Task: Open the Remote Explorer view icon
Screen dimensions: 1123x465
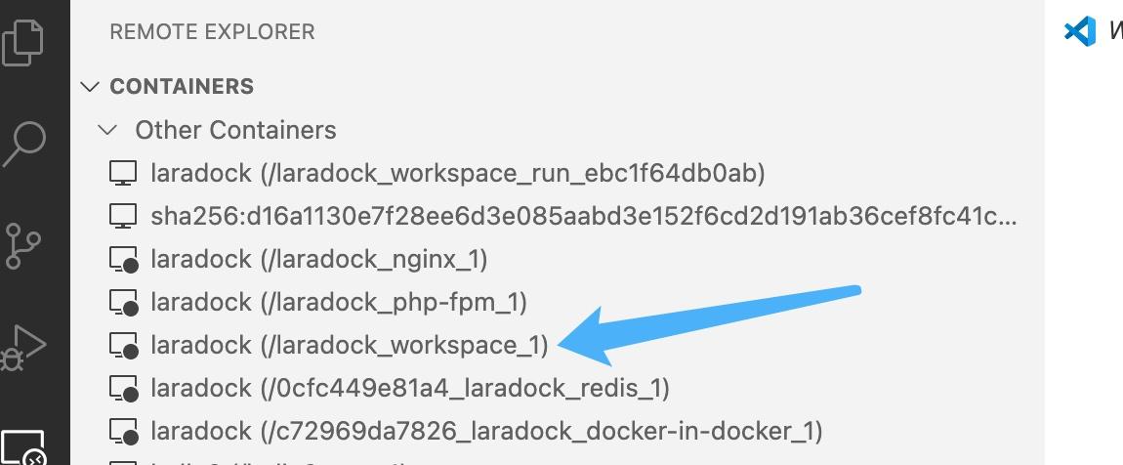Action: coord(22,447)
